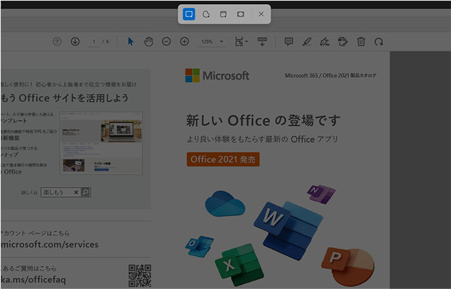Click the magnifier search button
The width and height of the screenshot is (451, 289).
pos(85,192)
